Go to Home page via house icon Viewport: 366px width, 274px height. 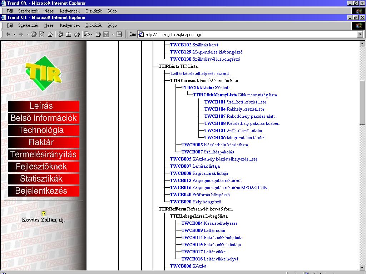(50, 35)
